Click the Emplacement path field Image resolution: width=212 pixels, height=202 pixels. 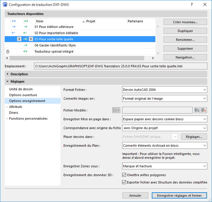[120, 66]
